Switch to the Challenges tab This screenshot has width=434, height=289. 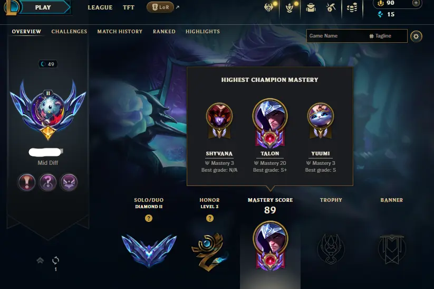point(69,31)
